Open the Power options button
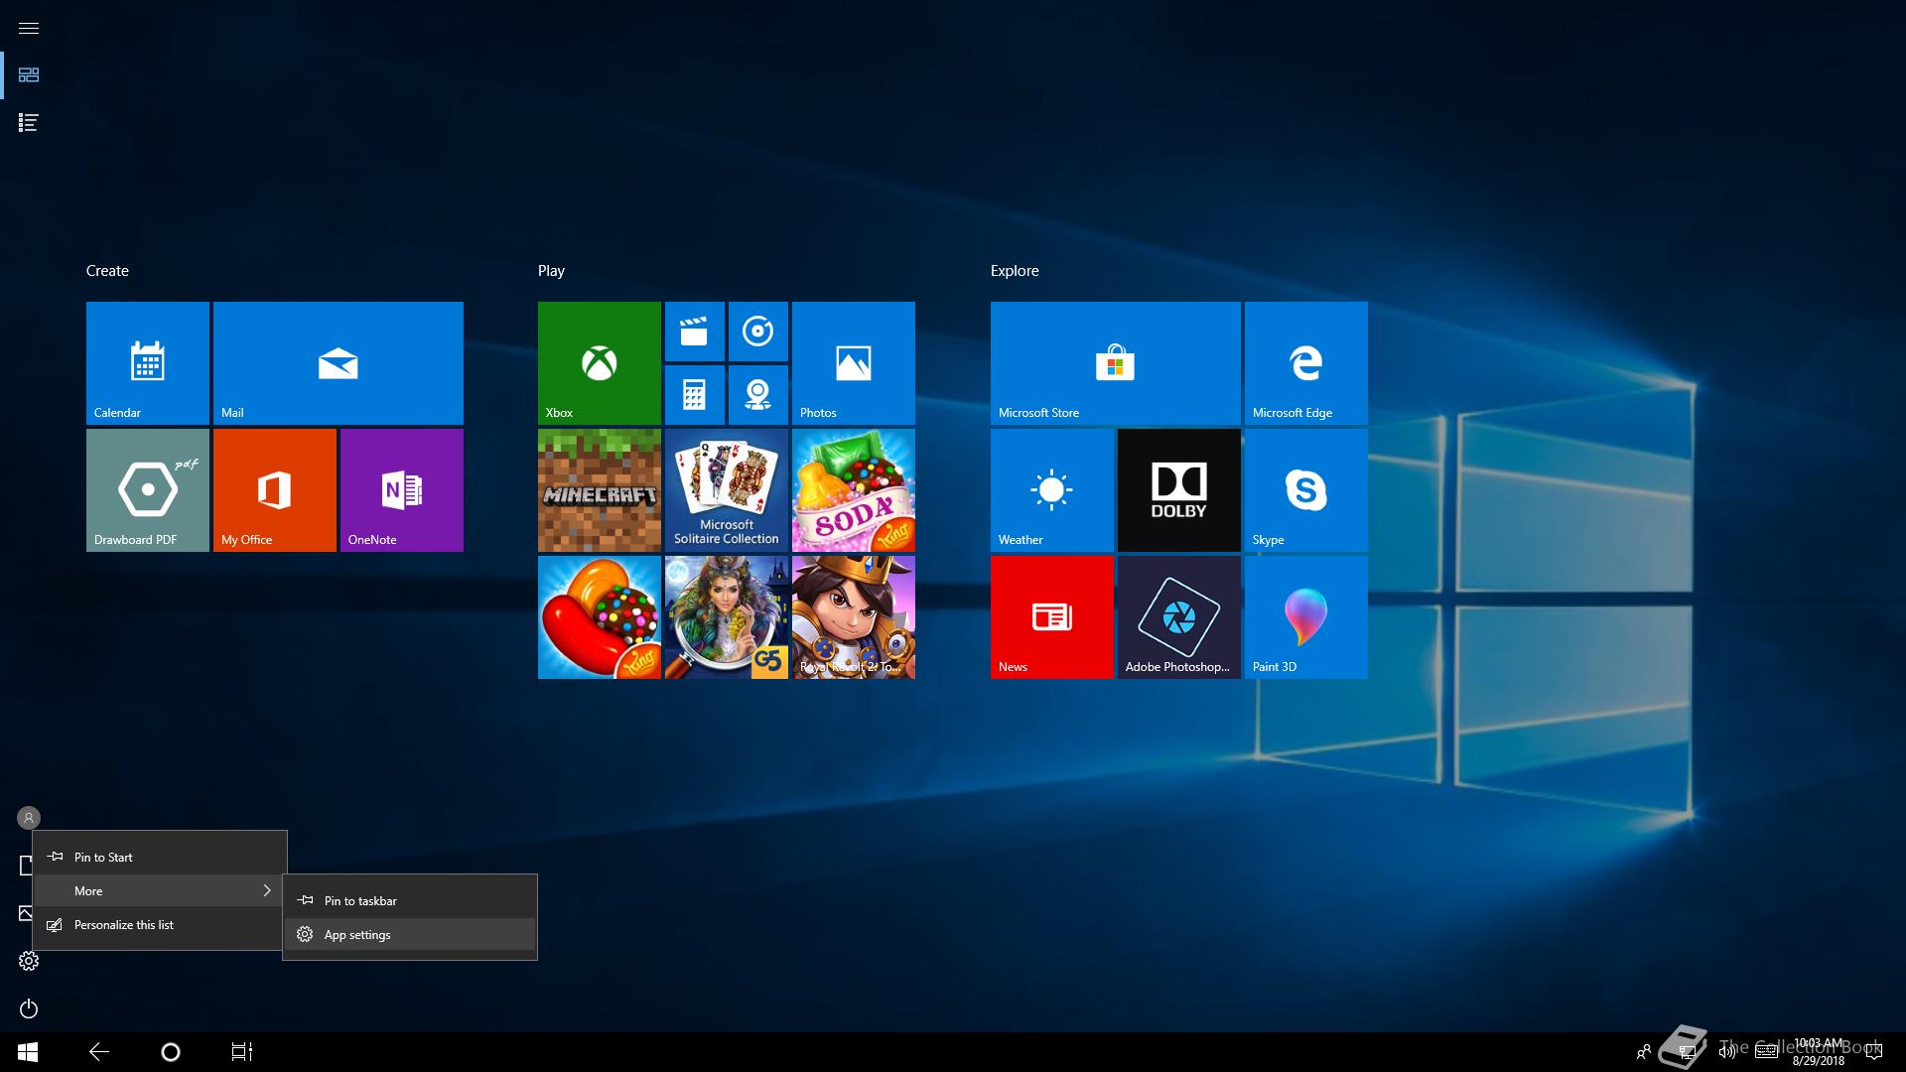Image resolution: width=1906 pixels, height=1072 pixels. pyautogui.click(x=29, y=1008)
